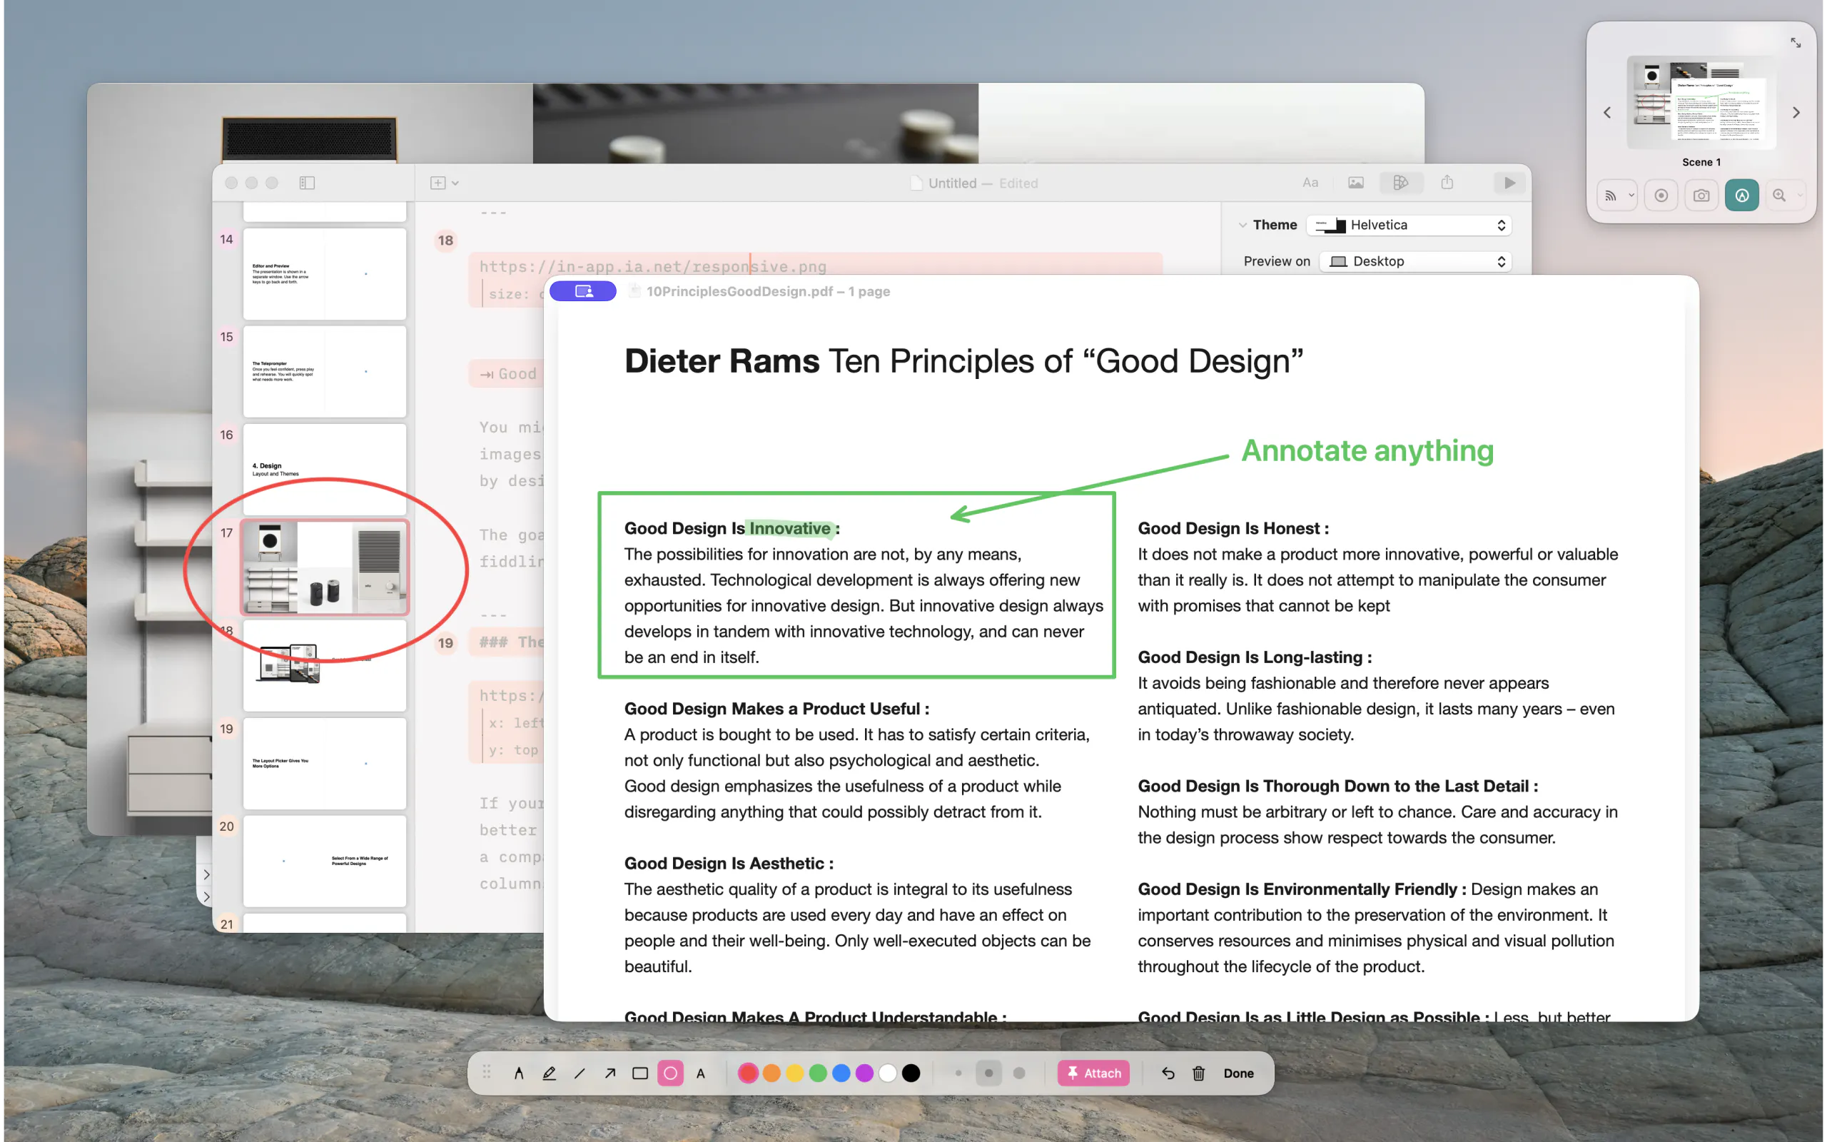Expand the scene panel with the arrows icon
The height and width of the screenshot is (1142, 1827).
tap(1796, 43)
